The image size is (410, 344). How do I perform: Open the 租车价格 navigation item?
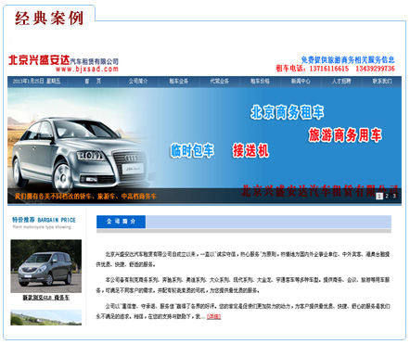coord(260,82)
